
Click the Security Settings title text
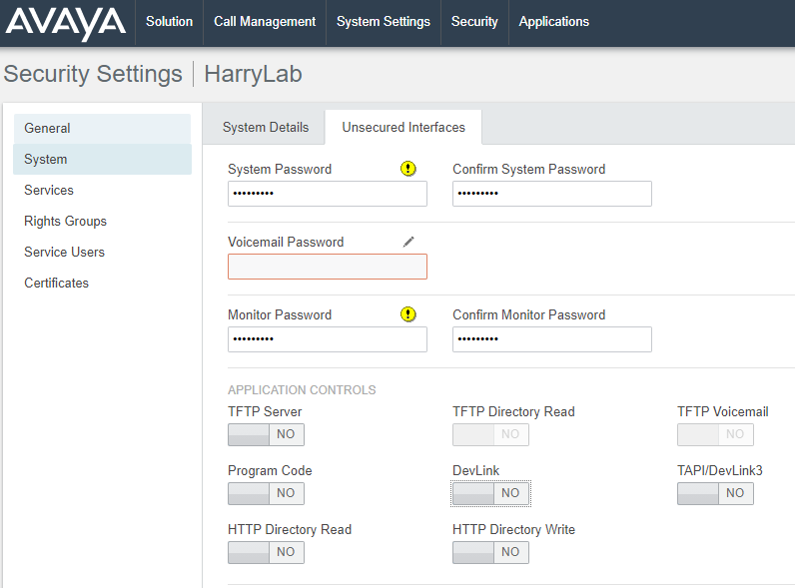93,74
